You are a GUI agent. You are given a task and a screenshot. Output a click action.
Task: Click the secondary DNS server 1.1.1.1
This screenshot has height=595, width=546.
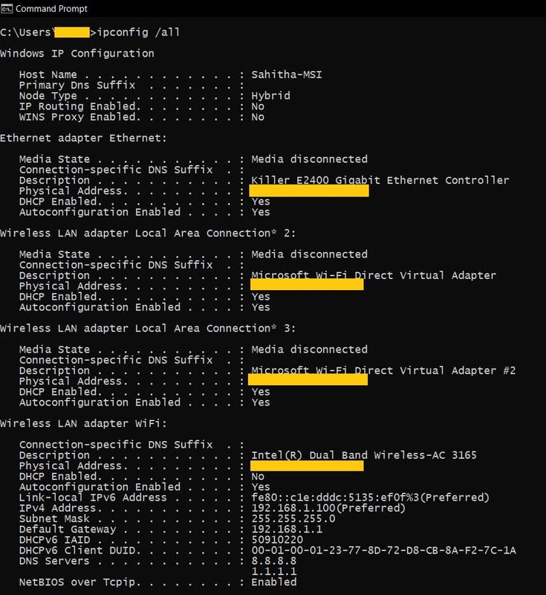(274, 571)
